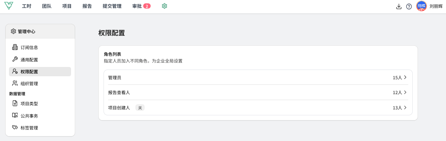Expand the 报告查看人 row chevron

click(x=405, y=92)
